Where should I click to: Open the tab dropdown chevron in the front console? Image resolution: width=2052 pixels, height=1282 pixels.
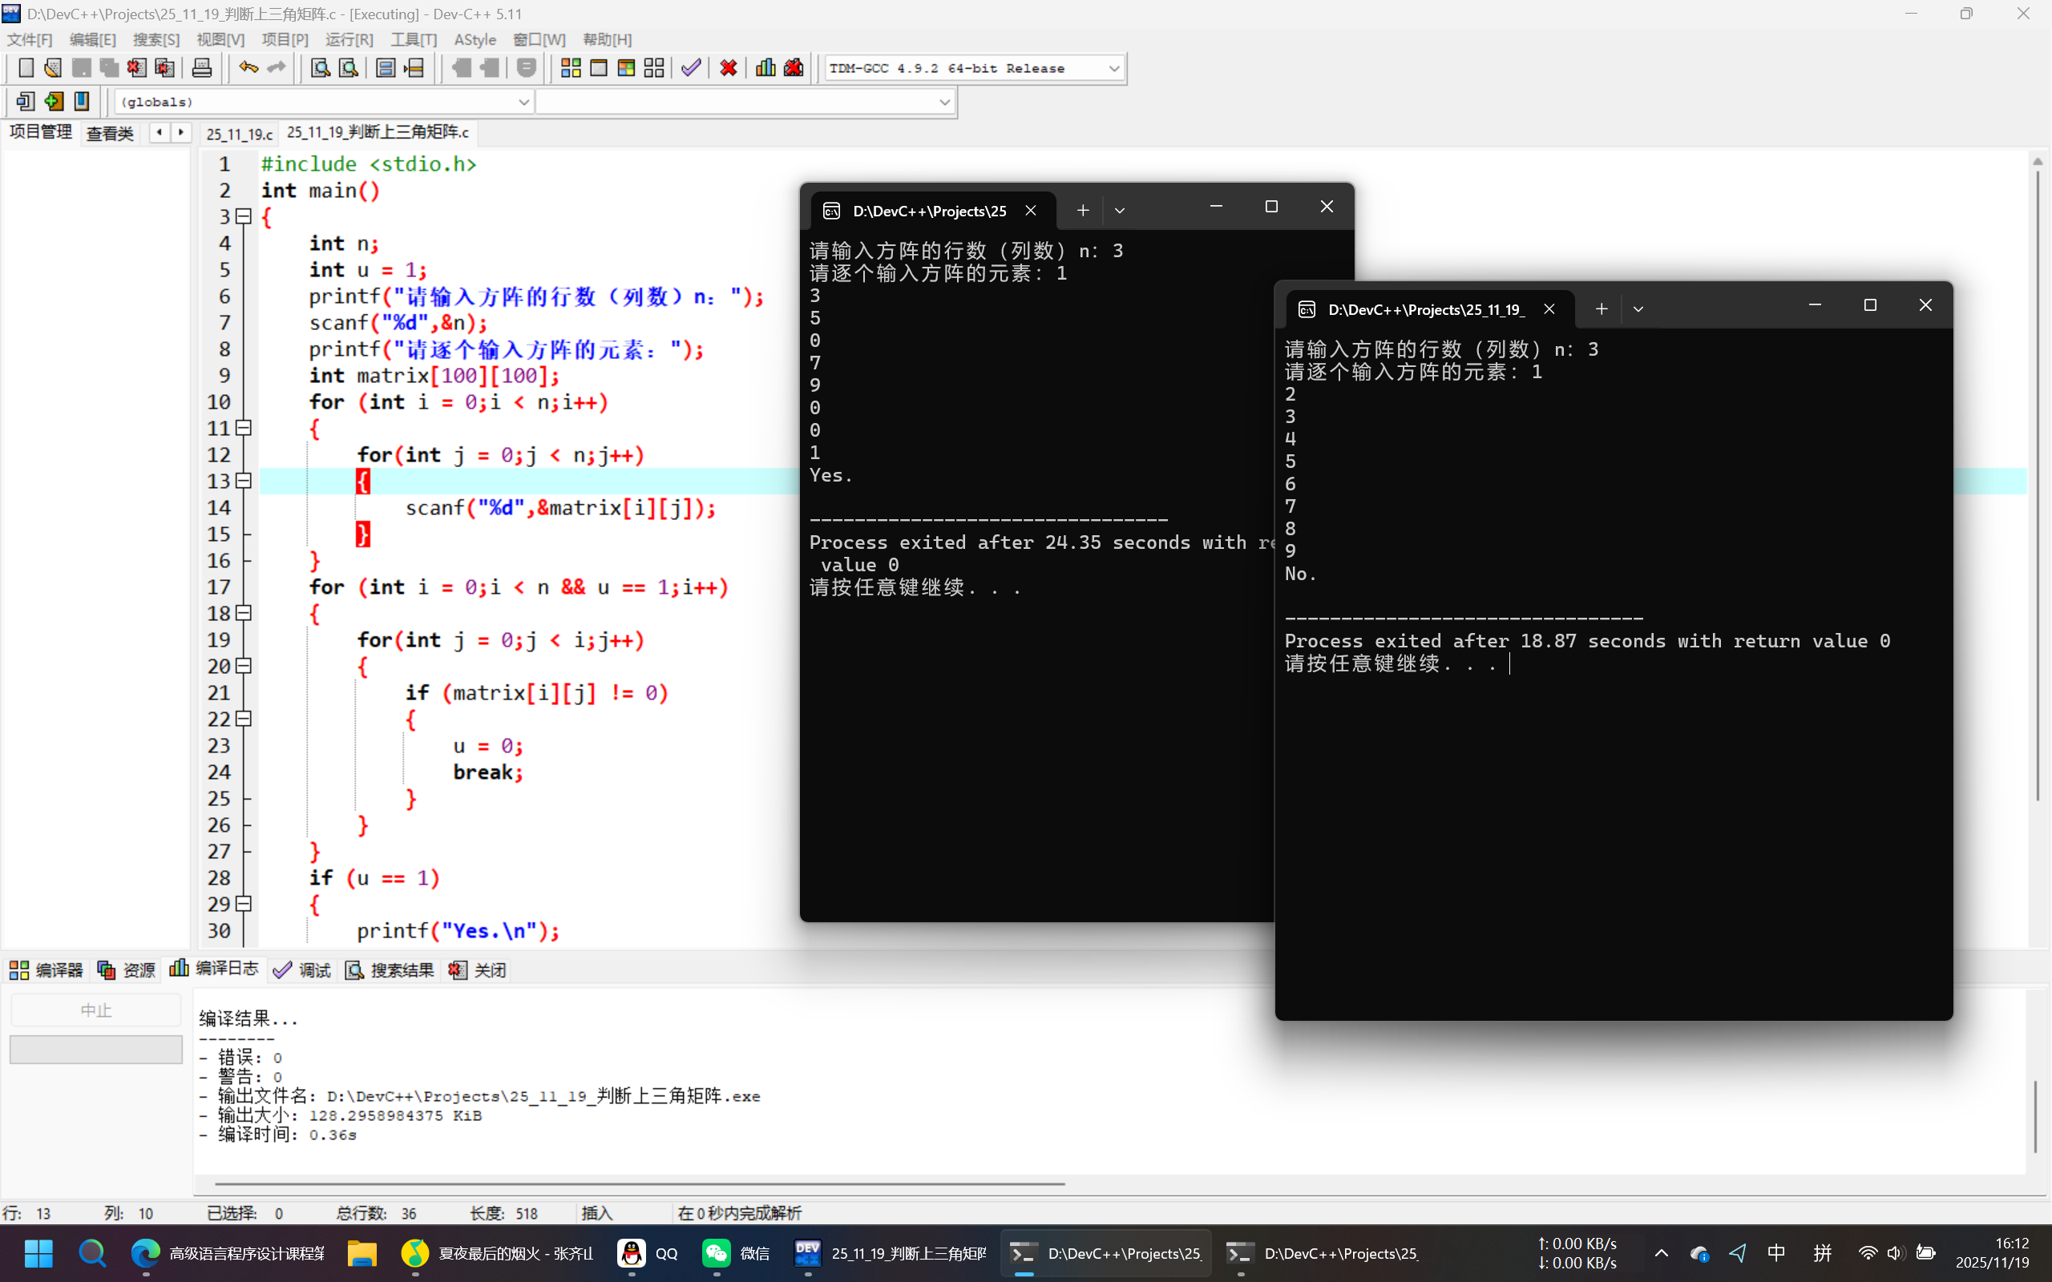[1638, 309]
